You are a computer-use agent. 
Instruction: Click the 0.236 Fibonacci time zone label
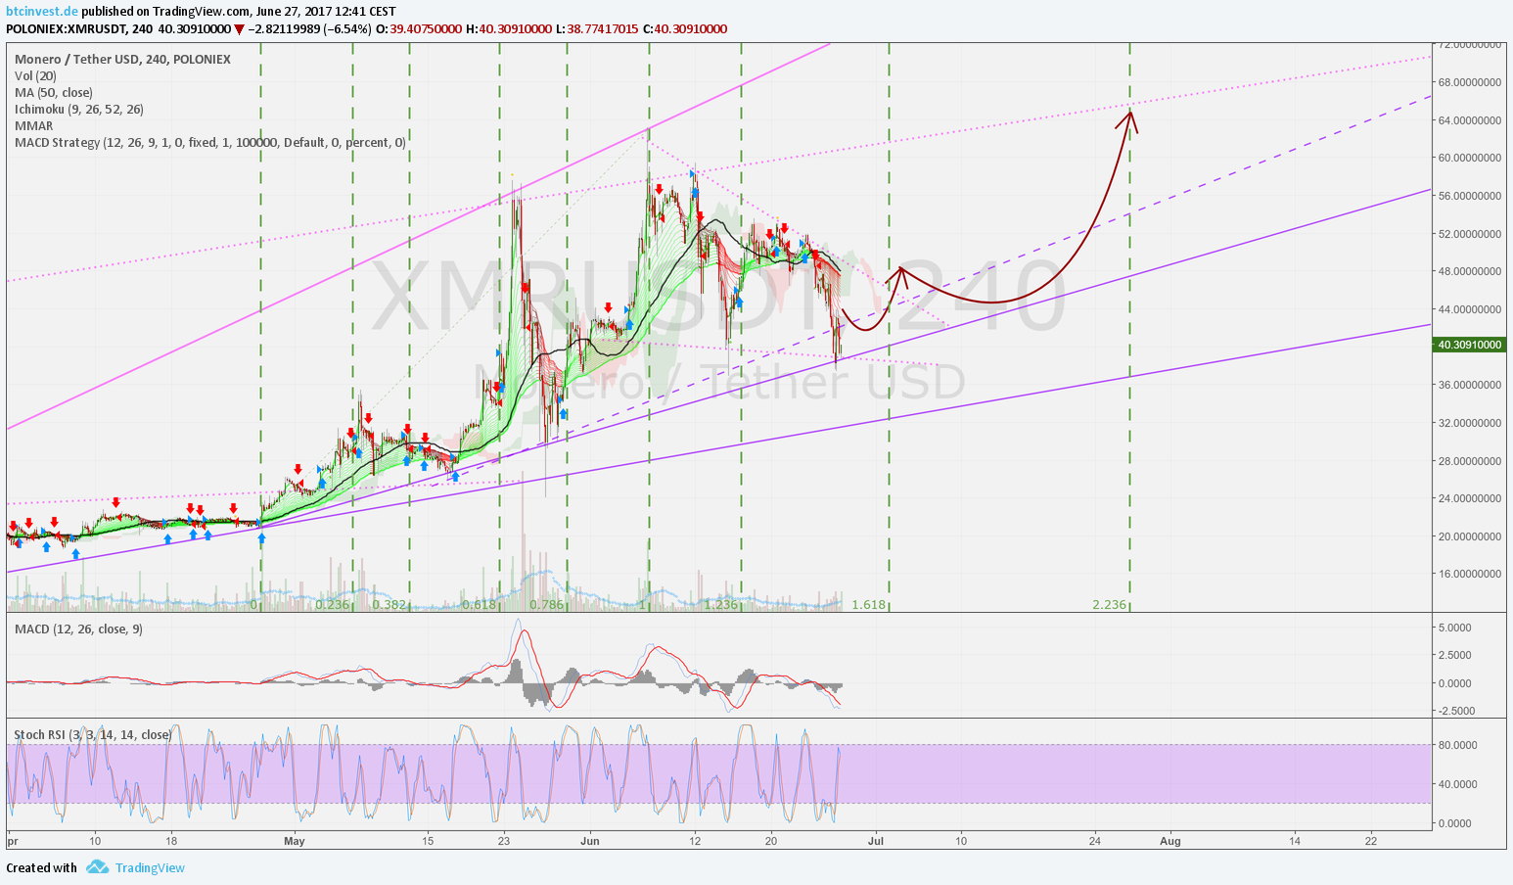pos(333,605)
